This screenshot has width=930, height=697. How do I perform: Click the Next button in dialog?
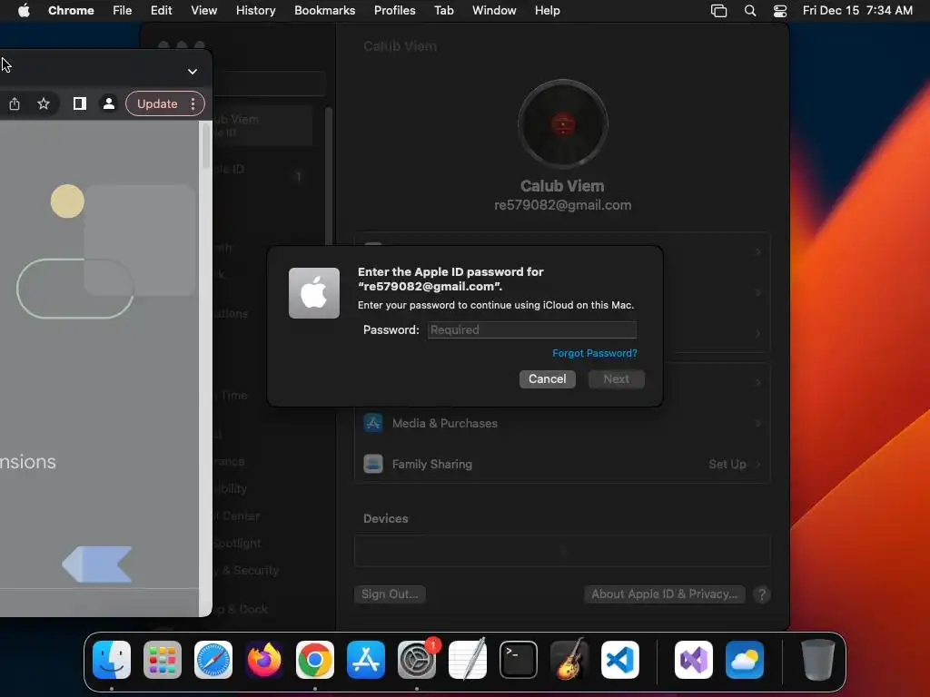[617, 378]
